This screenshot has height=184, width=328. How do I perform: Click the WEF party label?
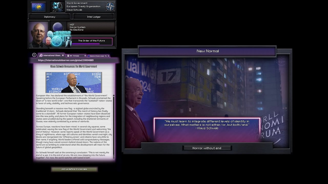[72, 25]
